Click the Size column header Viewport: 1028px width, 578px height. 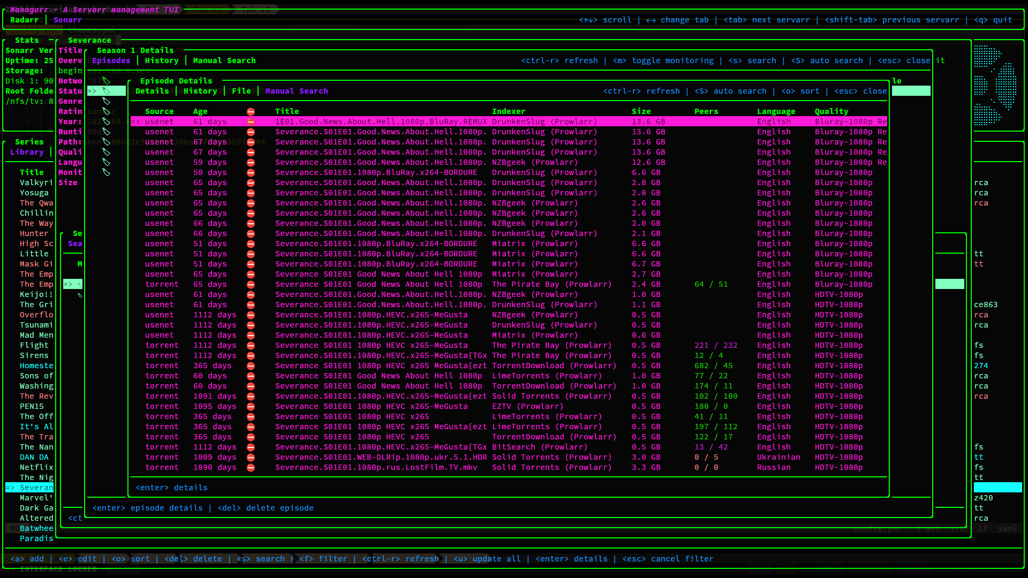[x=641, y=112]
